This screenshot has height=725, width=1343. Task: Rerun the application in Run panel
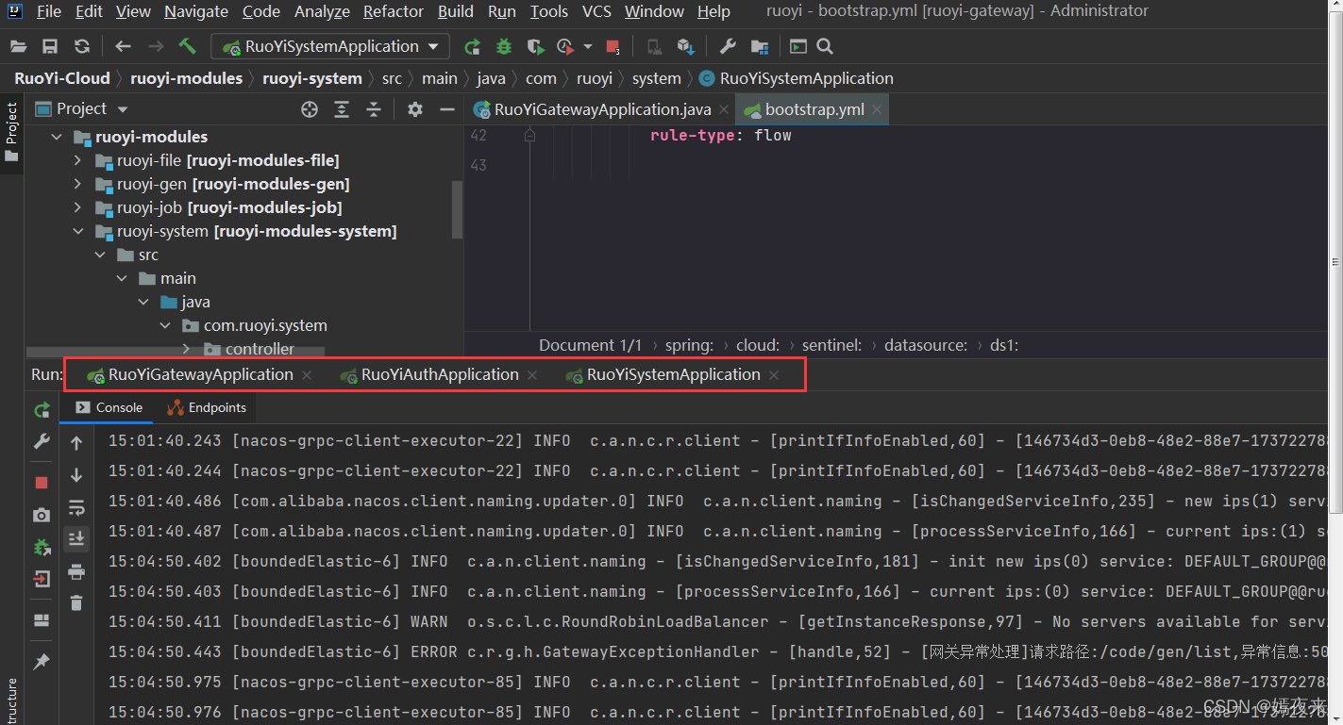(x=42, y=410)
